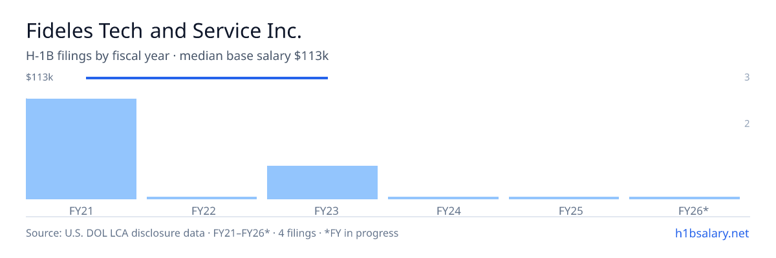776x258 pixels.
Task: Click the FY26* axis label
Action: [693, 211]
